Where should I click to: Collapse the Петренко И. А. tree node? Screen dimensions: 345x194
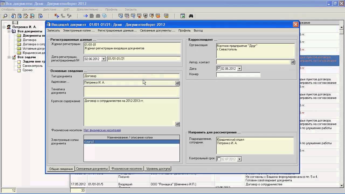[x=4, y=27]
